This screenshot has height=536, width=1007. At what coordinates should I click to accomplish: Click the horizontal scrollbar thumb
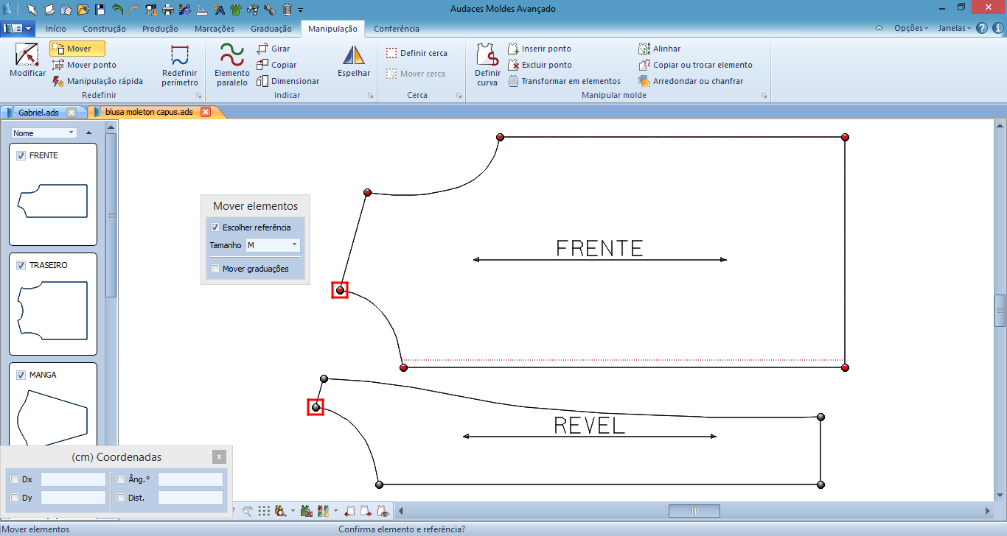pyautogui.click(x=694, y=510)
